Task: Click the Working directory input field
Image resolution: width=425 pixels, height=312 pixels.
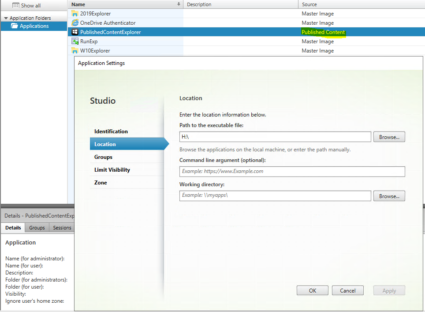Action: [x=275, y=195]
